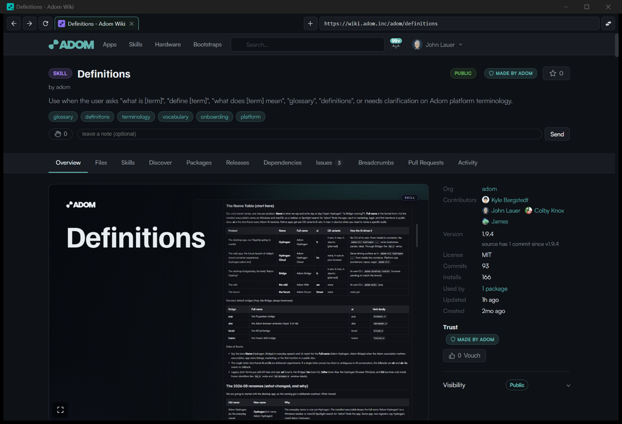
Task: Click the Definitions preview thumbnail image
Action: [x=239, y=302]
